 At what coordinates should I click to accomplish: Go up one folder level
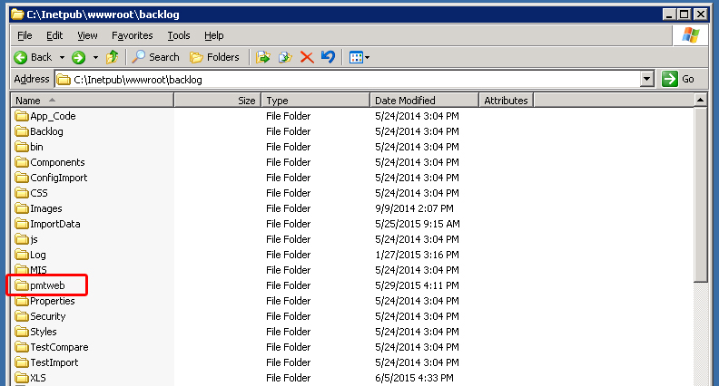click(x=113, y=57)
